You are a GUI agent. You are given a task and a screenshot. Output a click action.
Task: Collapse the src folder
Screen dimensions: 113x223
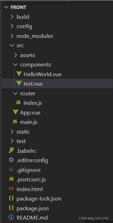click(12, 45)
